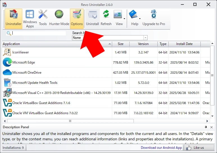
Task: Expand the Help dropdown arrow
Action: 140,19
